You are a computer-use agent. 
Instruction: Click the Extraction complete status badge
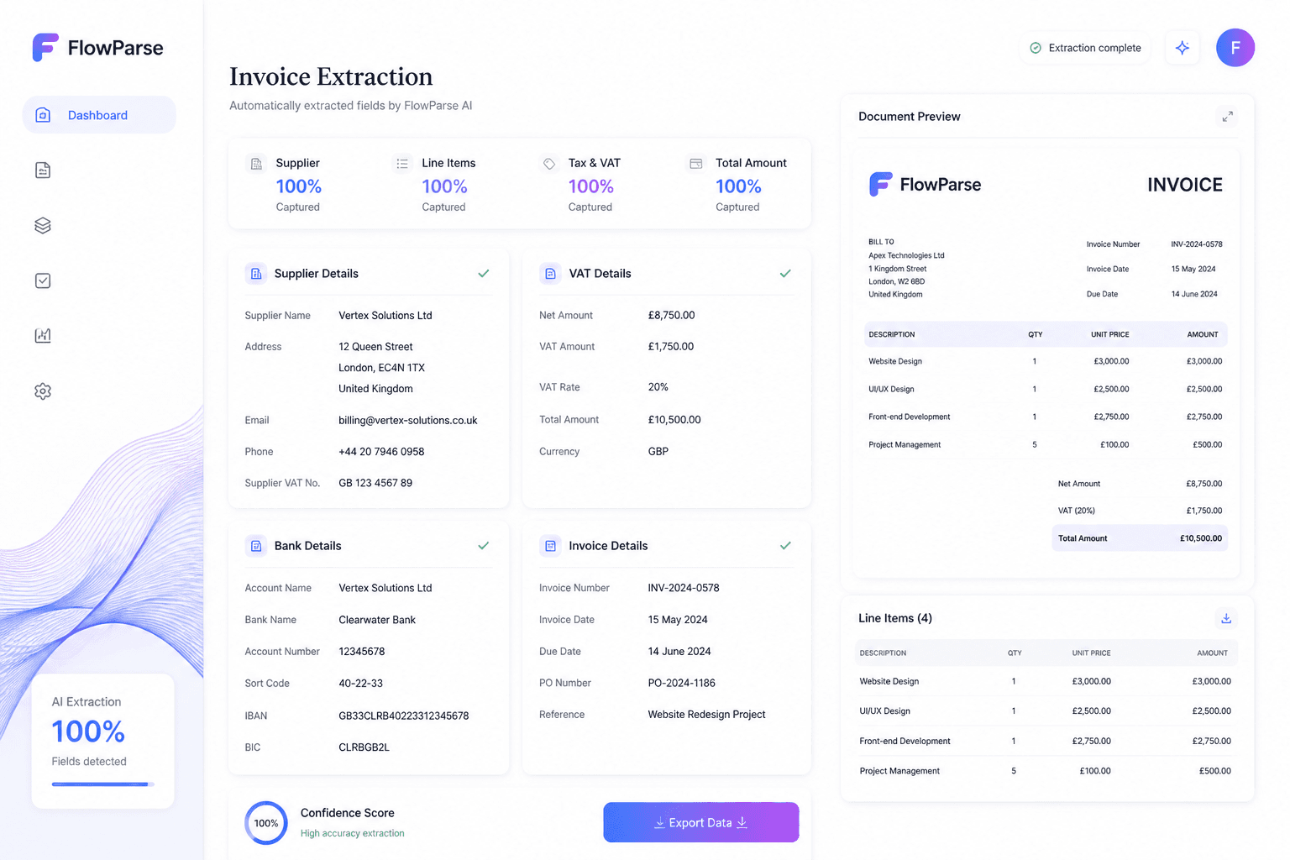click(x=1085, y=48)
